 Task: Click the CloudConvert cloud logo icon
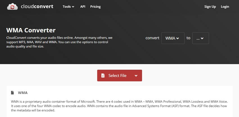pos(12,6)
